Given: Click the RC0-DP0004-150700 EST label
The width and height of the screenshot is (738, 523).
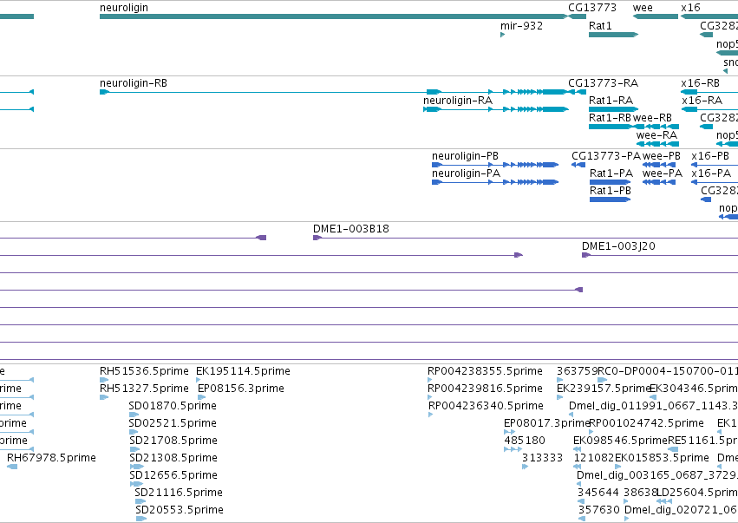Looking at the screenshot, I should pyautogui.click(x=668, y=371).
